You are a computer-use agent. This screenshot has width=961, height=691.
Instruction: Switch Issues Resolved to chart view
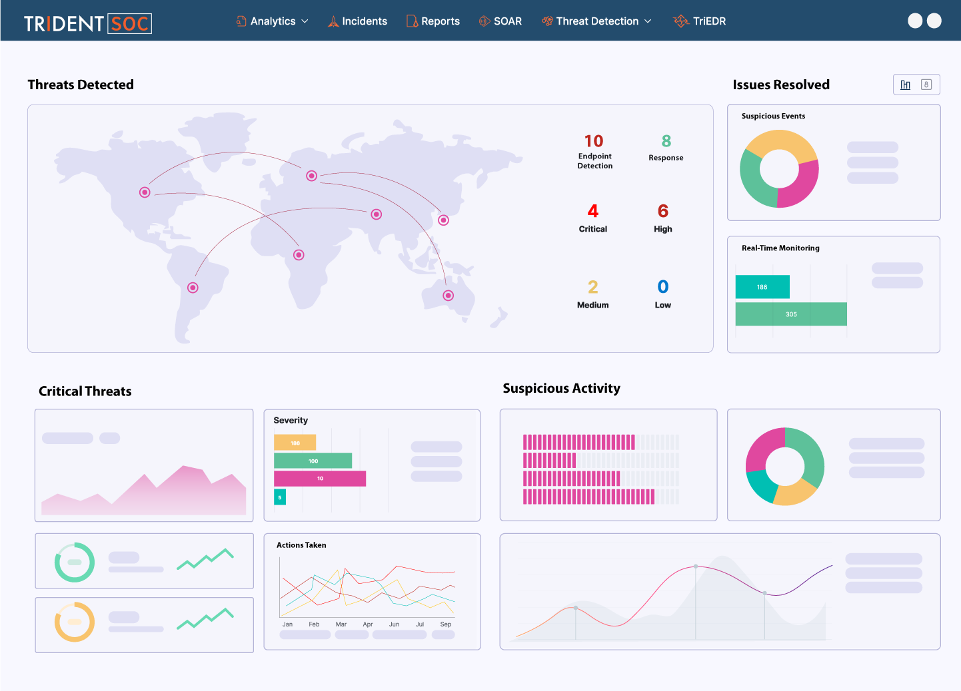point(905,85)
